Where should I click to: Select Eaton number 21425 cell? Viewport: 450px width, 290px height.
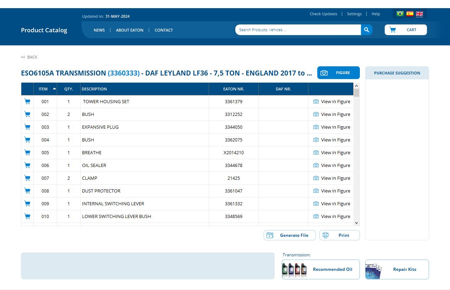234,178
